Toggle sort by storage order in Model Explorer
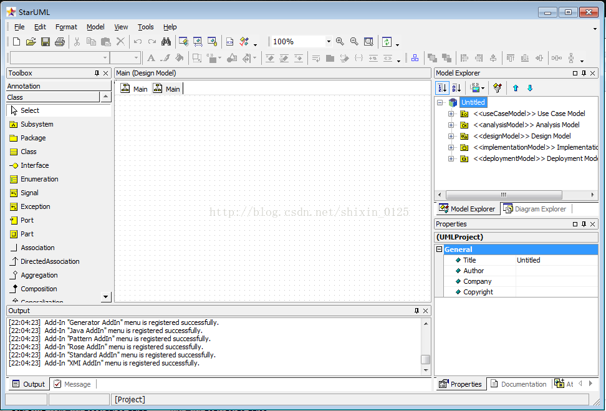This screenshot has width=606, height=411. point(442,88)
